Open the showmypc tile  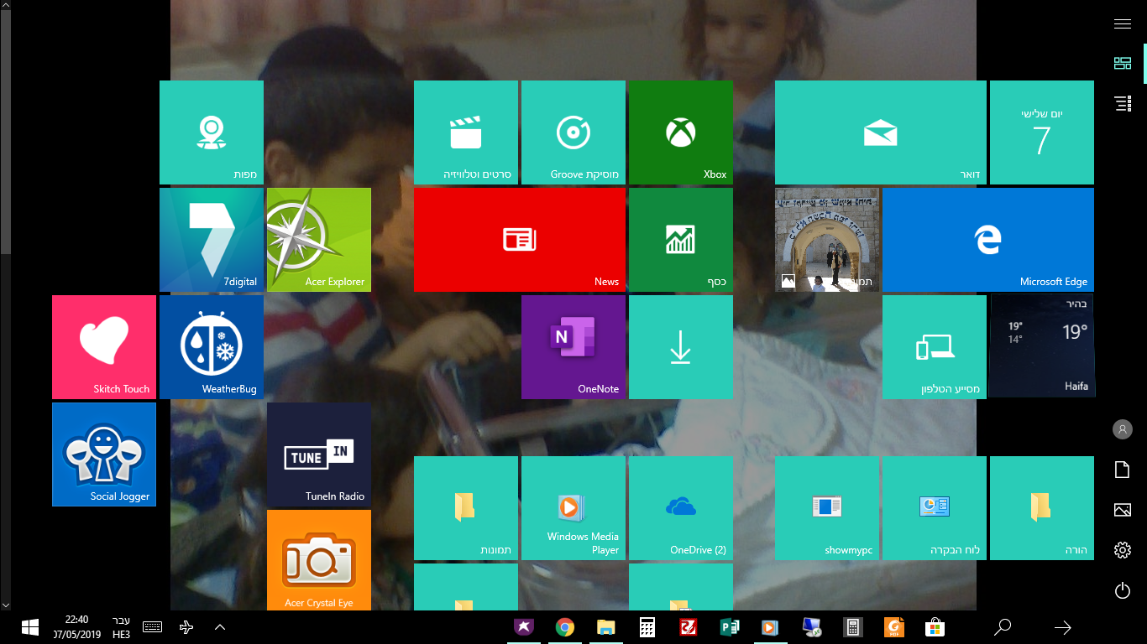coord(827,508)
